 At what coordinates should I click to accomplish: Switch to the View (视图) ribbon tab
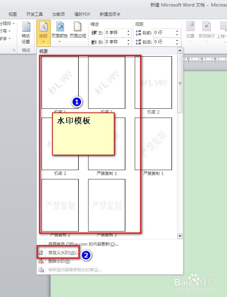(x=13, y=14)
